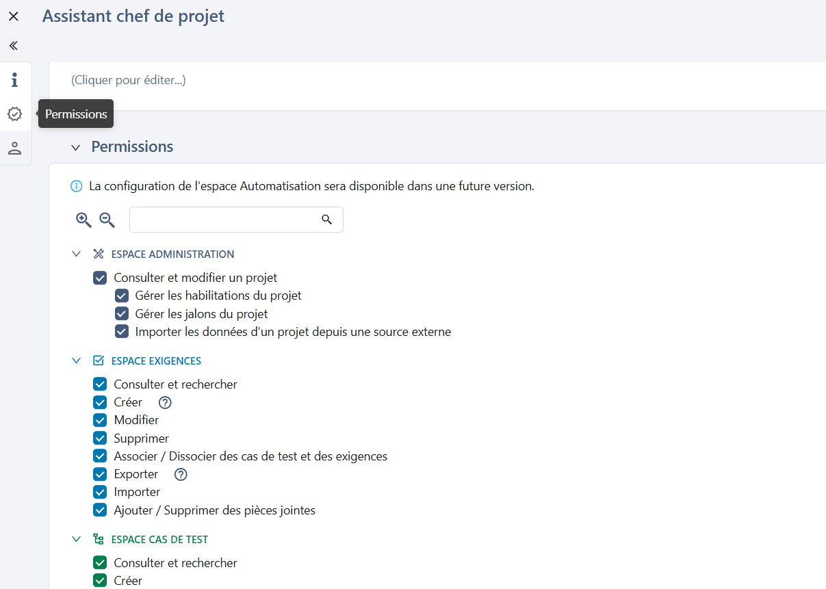Open the help tooltip next to Créer
This screenshot has height=589, width=826.
click(164, 402)
